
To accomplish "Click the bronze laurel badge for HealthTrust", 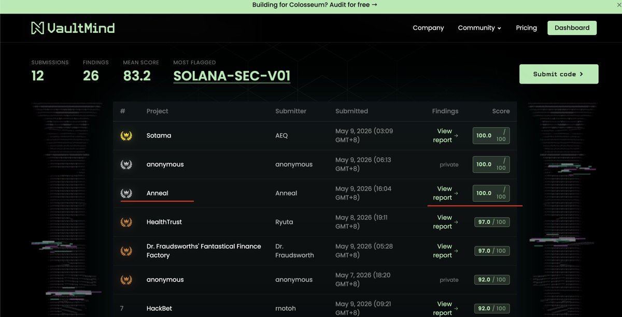I will pos(125,222).
